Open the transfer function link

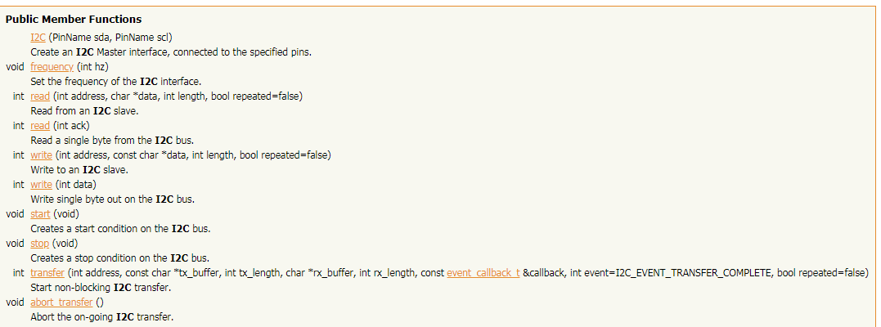[47, 272]
